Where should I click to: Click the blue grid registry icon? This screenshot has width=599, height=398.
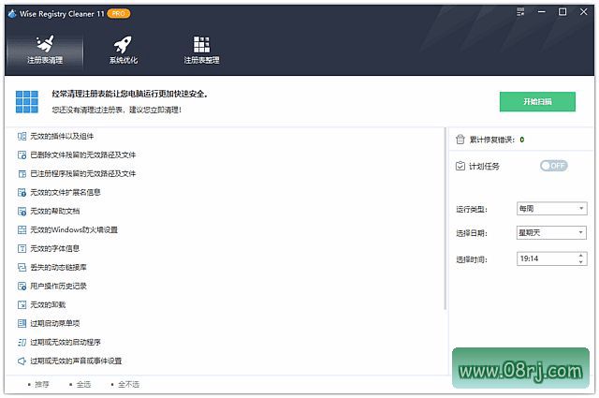point(27,102)
